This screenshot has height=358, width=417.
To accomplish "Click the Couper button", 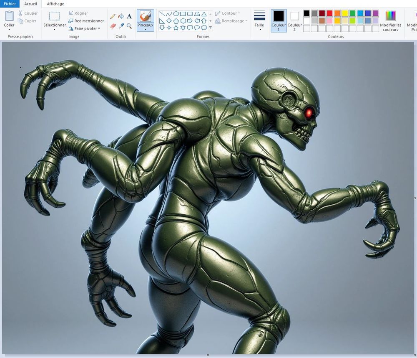I will (x=28, y=13).
